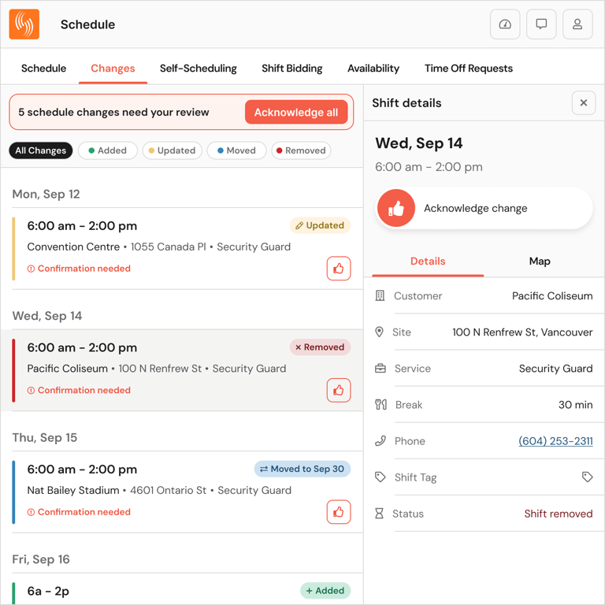Click the Wed, Sep 14 heading in Shift details
Viewport: 605px width, 605px height.
click(x=418, y=143)
